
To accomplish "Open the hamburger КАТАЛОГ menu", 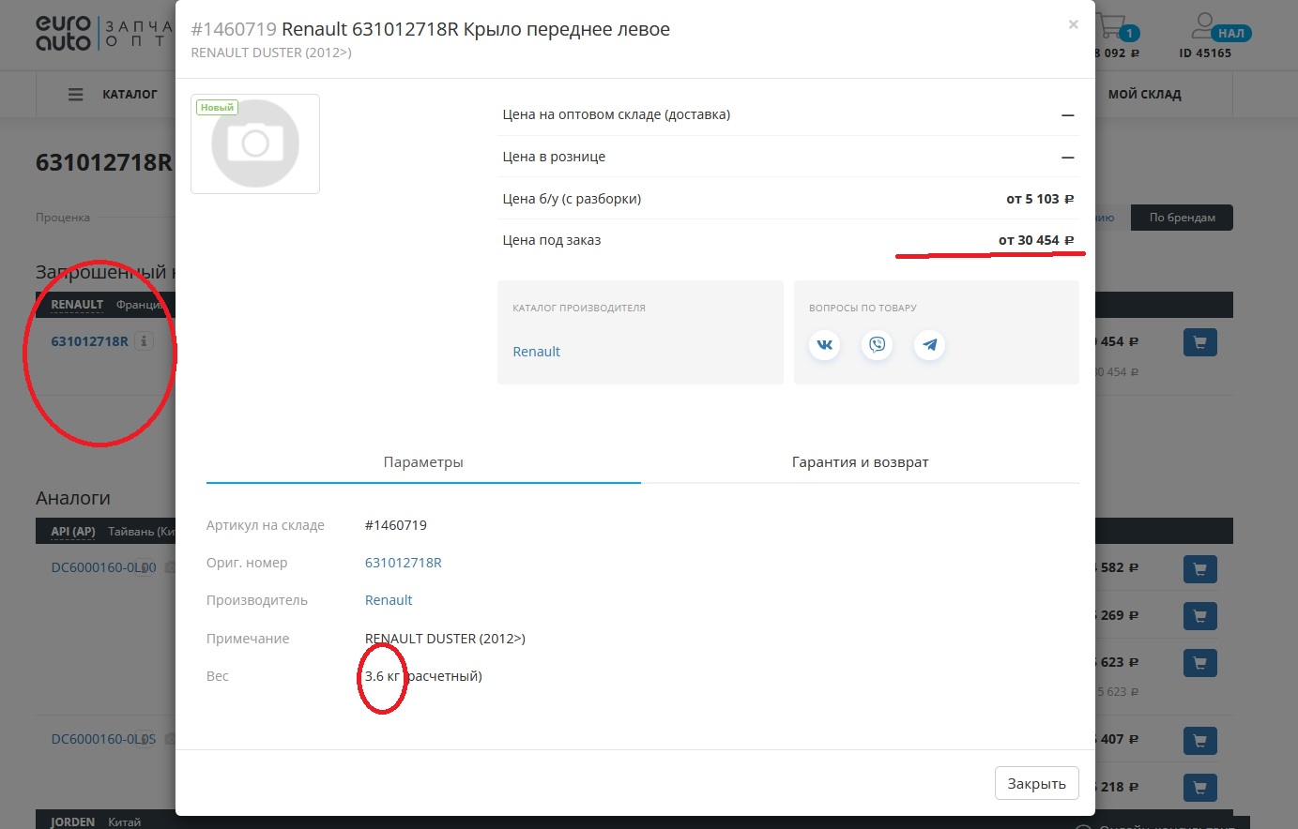I will pyautogui.click(x=113, y=94).
